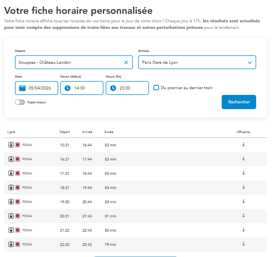Click the calendar icon in Date field
273x257 pixels.
click(x=22, y=88)
